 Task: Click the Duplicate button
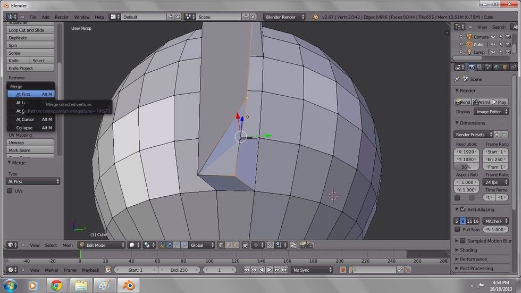(30, 38)
